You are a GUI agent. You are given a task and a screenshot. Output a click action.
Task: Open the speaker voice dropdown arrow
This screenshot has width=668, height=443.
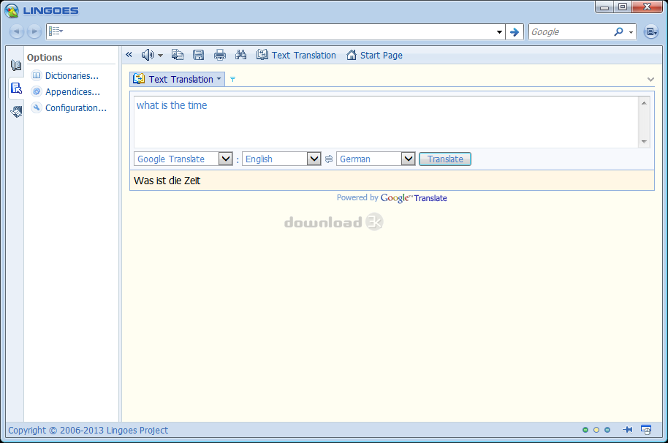[x=160, y=56]
